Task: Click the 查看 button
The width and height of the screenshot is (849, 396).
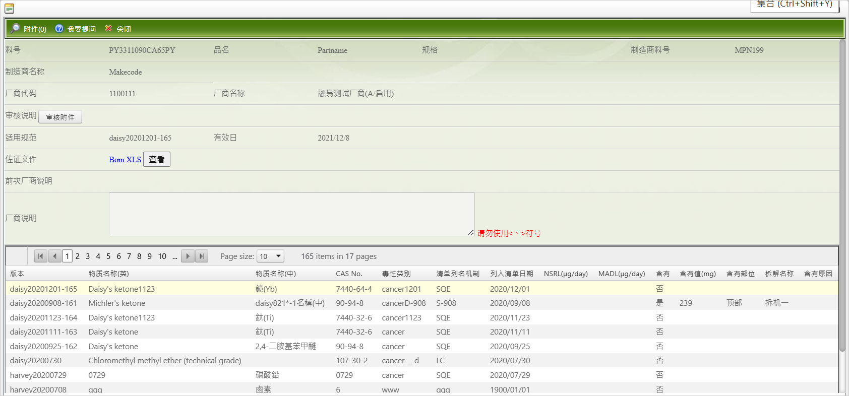Action: pyautogui.click(x=157, y=159)
